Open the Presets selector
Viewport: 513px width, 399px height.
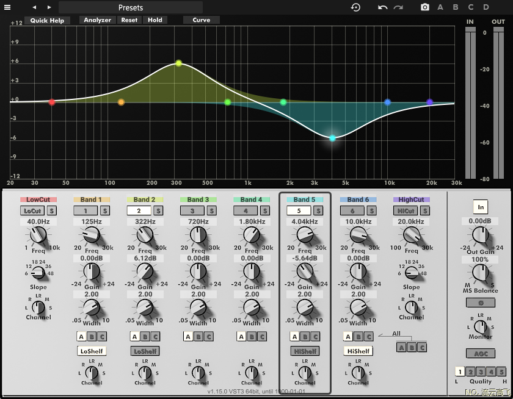pyautogui.click(x=131, y=7)
